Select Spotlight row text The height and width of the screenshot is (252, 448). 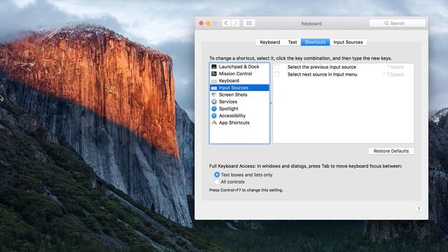229,108
